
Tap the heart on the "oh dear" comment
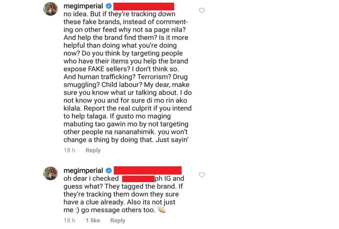pyautogui.click(x=202, y=175)
